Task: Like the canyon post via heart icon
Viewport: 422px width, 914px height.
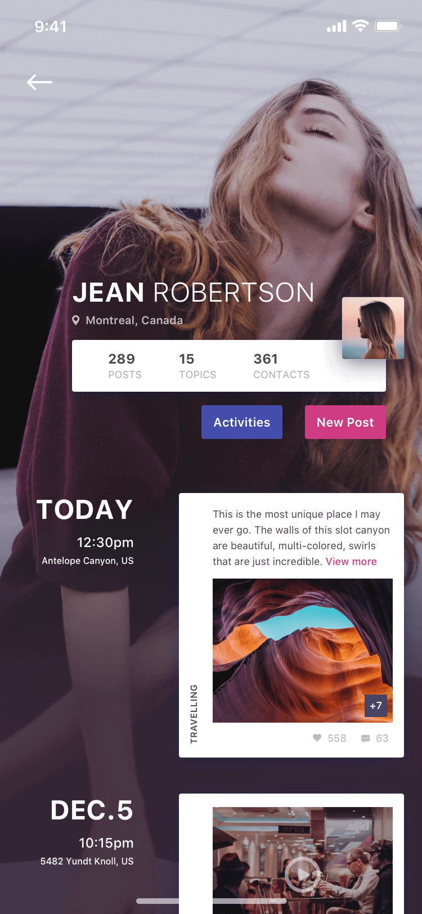Action: click(x=317, y=738)
